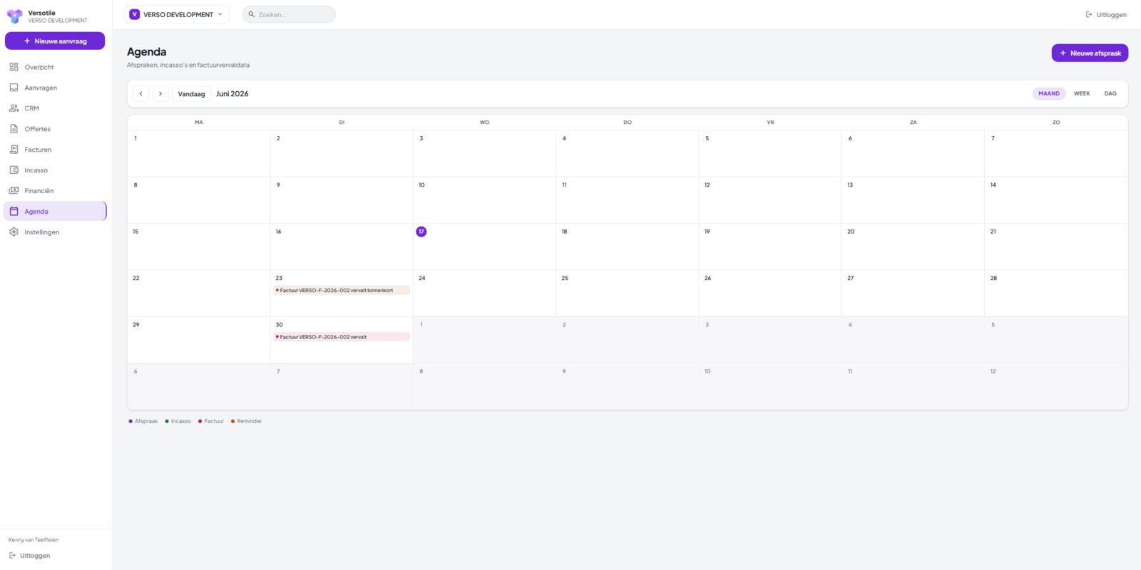This screenshot has height=570, width=1141.
Task: Select today's highlighted date 17
Action: tap(421, 232)
